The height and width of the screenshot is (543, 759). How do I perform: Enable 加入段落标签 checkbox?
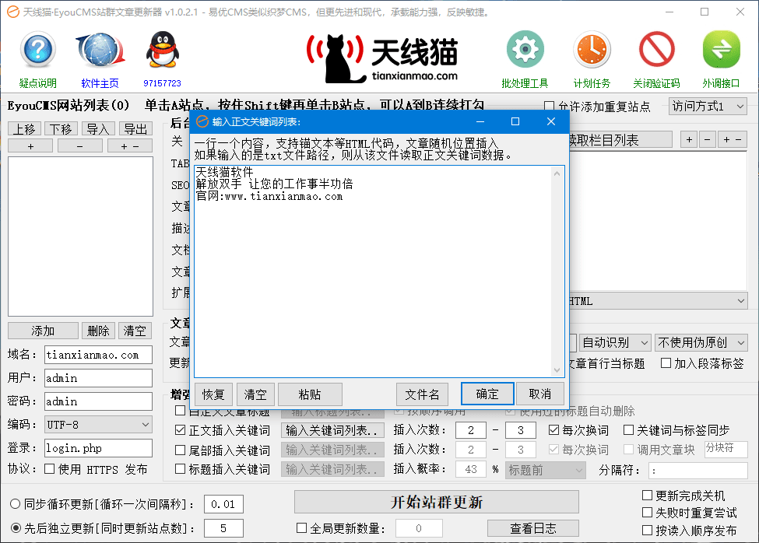[666, 363]
